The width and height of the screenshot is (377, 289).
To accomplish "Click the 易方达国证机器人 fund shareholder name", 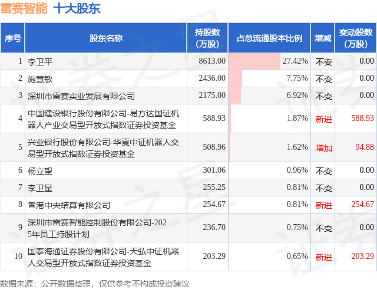I will pos(103,119).
